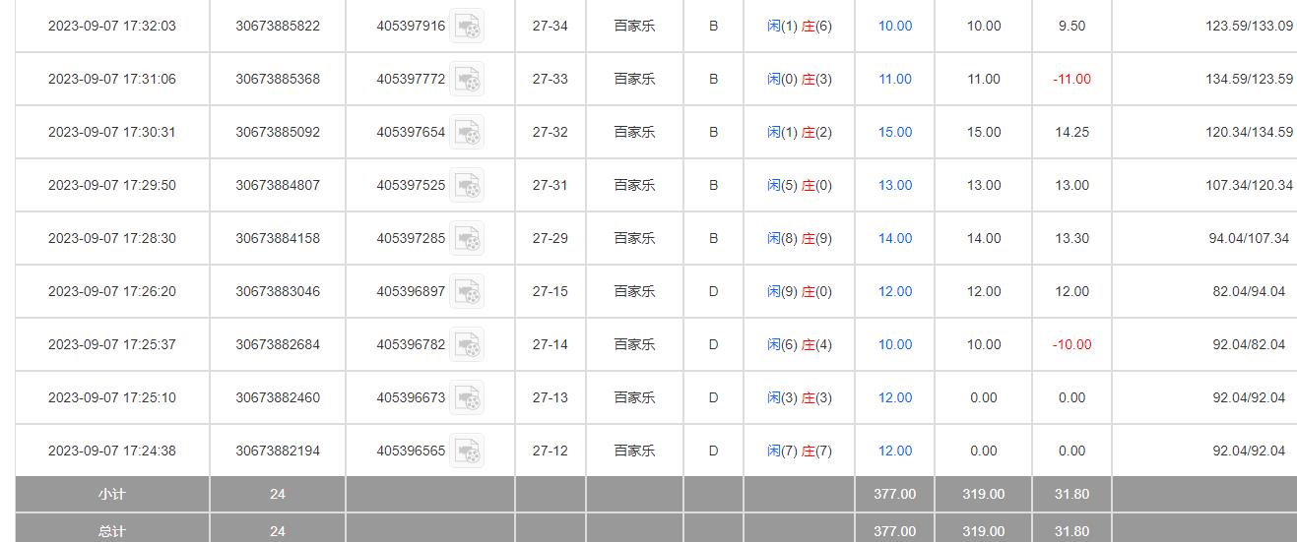This screenshot has height=542, width=1297.
Task: Open bet amount 14.00 link at 17:28:30
Action: tap(895, 238)
